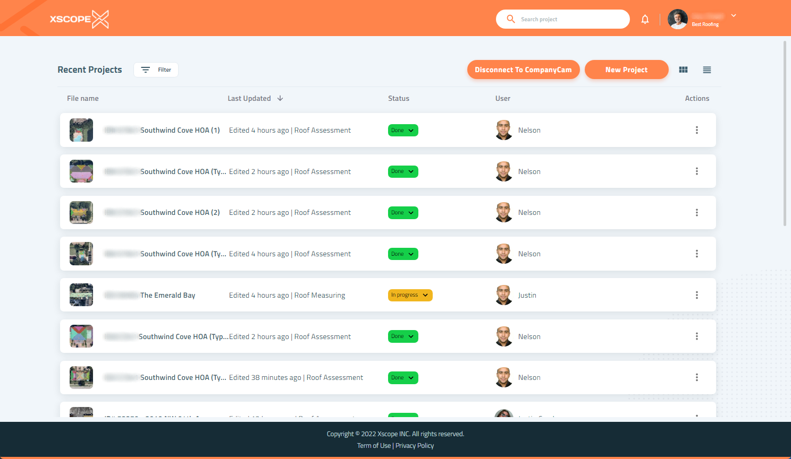Open actions menu for Southwind Cove HOA (2)
This screenshot has width=791, height=459.
696,213
